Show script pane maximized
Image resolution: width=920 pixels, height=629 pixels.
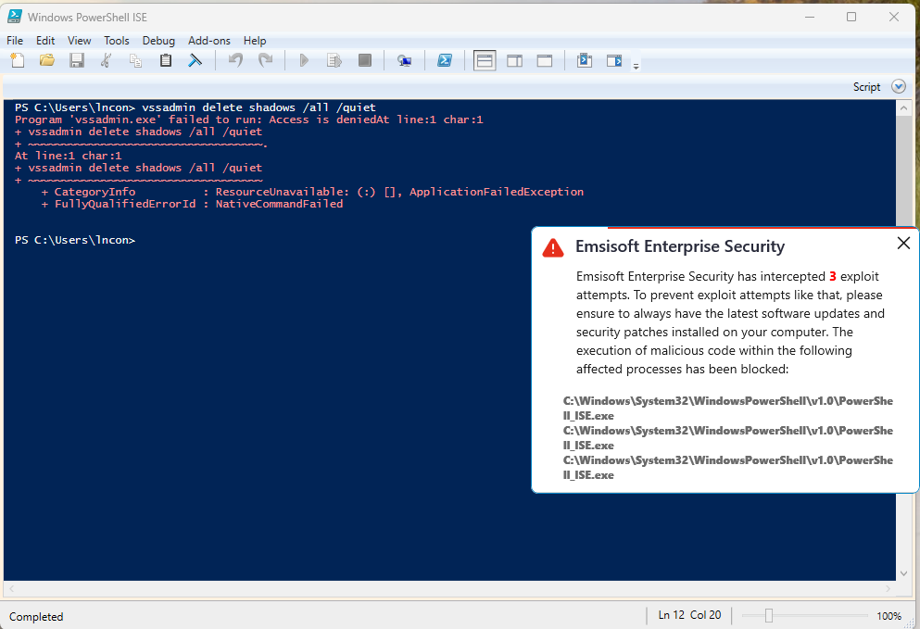pos(545,60)
